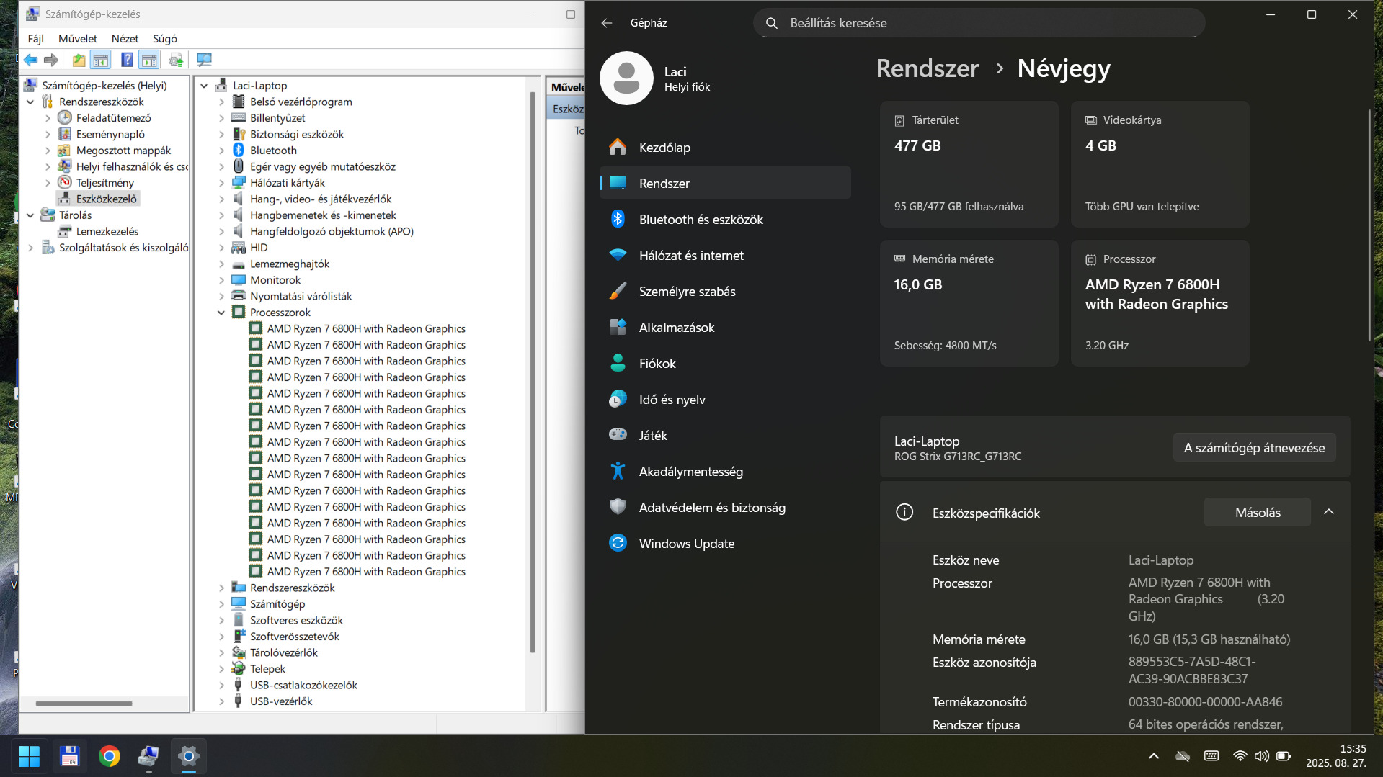This screenshot has width=1383, height=777.
Task: Open the Súgó menu
Action: [x=165, y=39]
